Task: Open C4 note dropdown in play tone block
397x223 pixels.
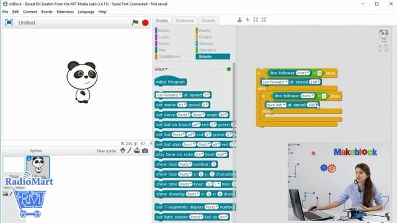Action: tap(199, 154)
